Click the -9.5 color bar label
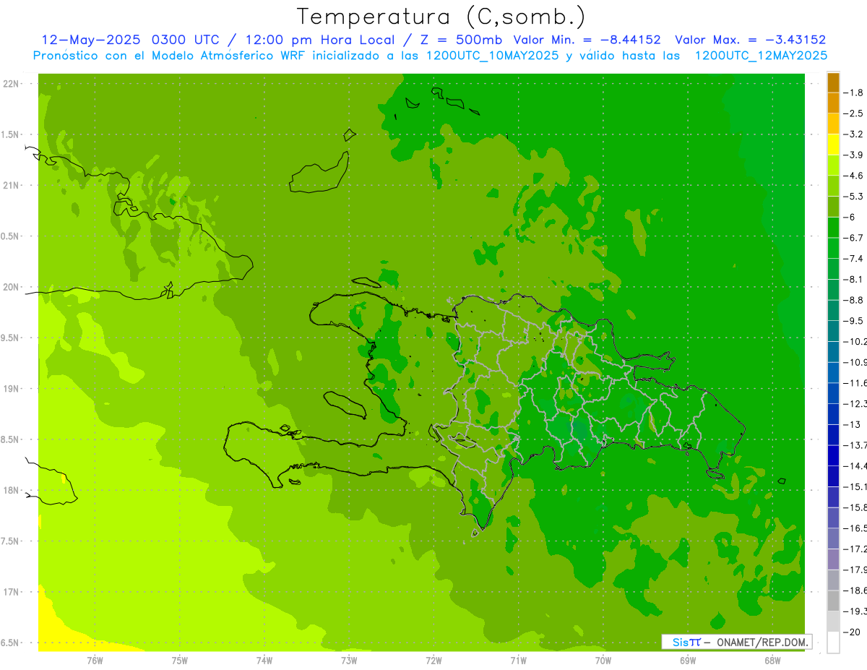Image resolution: width=867 pixels, height=670 pixels. click(x=855, y=321)
